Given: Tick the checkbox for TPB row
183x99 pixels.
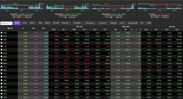Looking at the screenshot, I should (2, 43).
